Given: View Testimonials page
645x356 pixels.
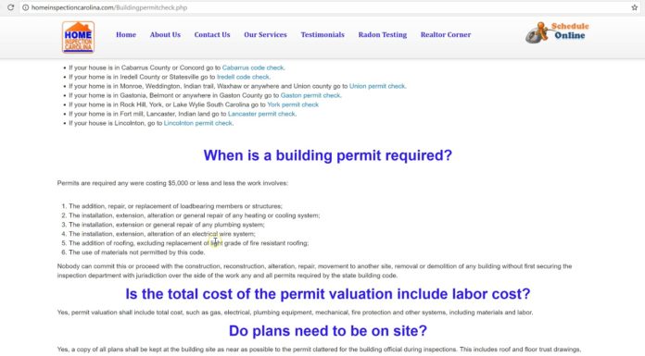Looking at the screenshot, I should click(322, 35).
